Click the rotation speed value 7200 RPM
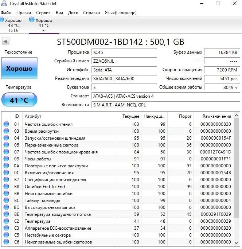The width and height of the screenshot is (242, 249). [222, 70]
